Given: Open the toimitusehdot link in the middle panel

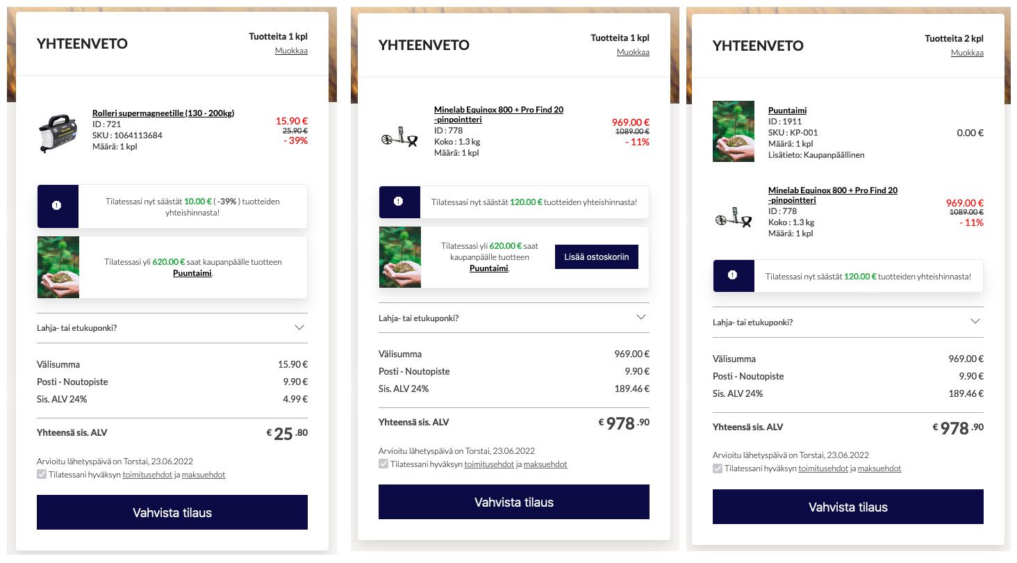Looking at the screenshot, I should click(489, 464).
